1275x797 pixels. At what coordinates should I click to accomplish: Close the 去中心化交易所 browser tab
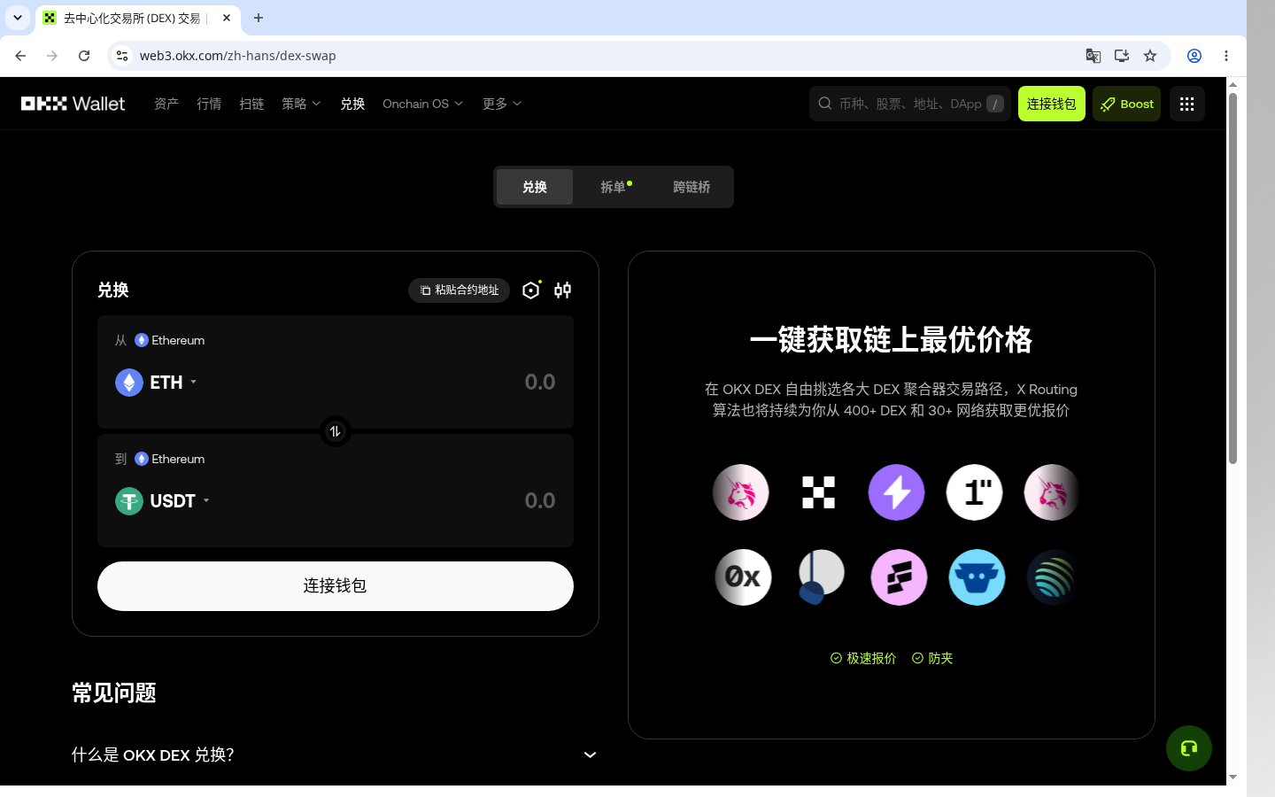[x=227, y=18]
